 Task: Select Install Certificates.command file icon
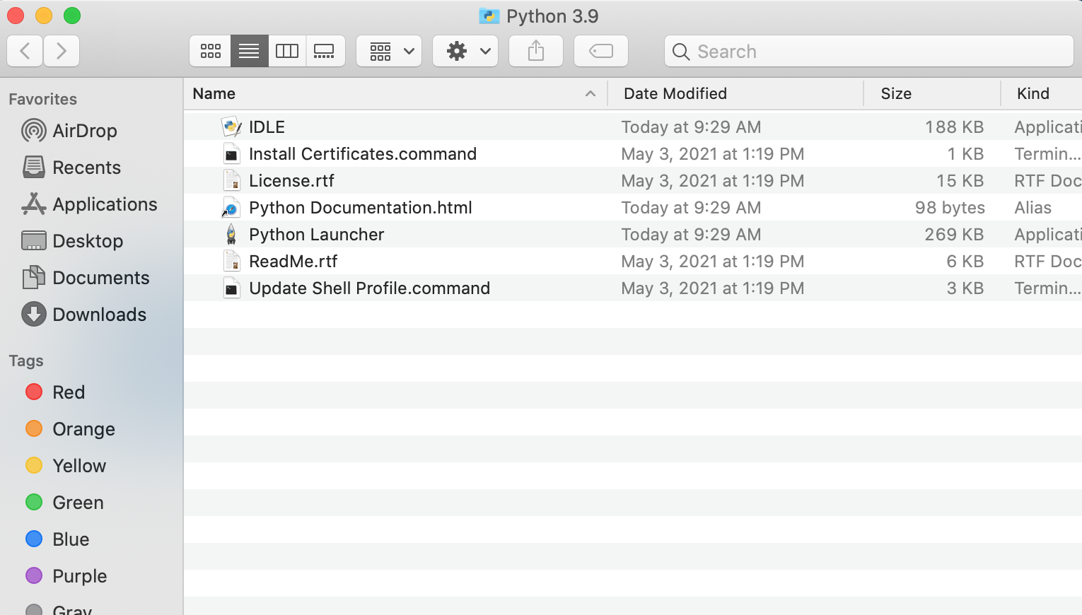coord(231,154)
